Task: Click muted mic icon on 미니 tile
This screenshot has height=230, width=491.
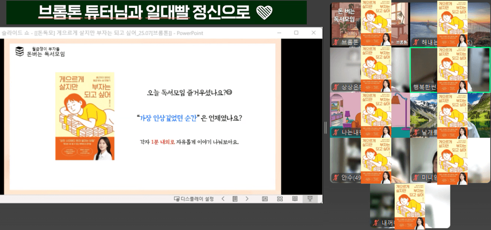Action: (x=416, y=178)
